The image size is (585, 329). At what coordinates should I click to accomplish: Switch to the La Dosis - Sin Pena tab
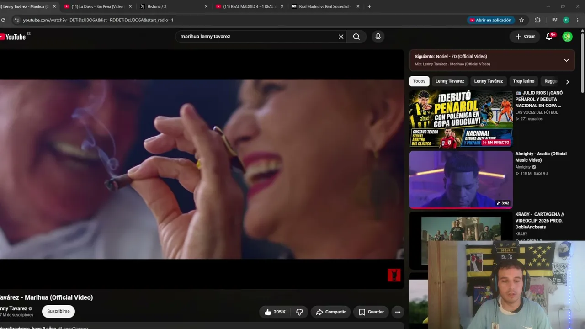97,6
